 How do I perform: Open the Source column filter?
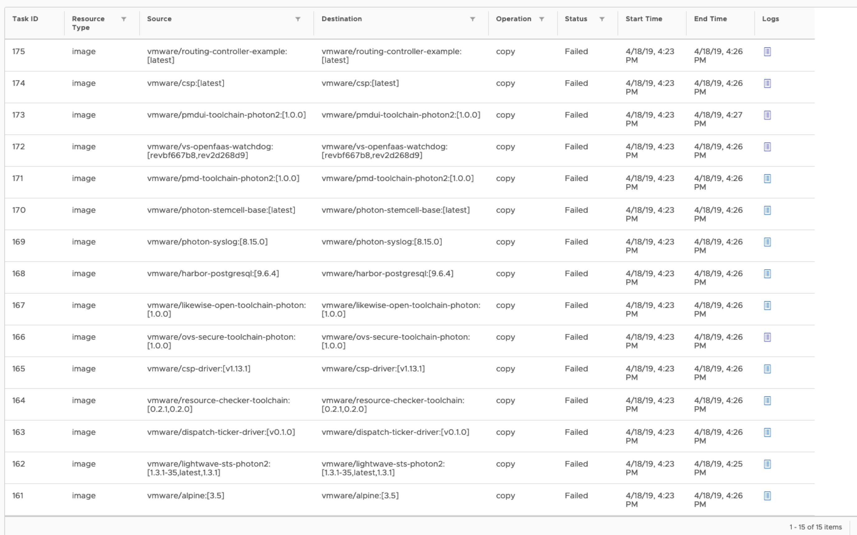point(298,19)
